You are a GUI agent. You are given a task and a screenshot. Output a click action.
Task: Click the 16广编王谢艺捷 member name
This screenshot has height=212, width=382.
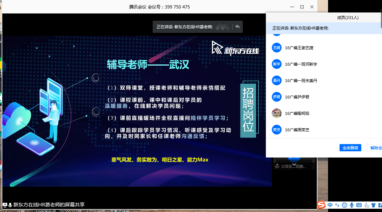coord(299,48)
